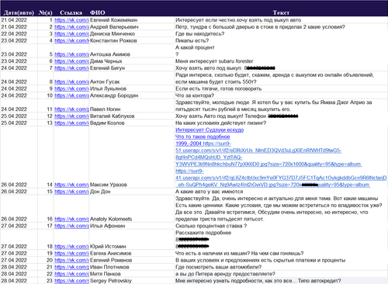Image resolution: width=388 pixels, height=284 pixels.
Task: Open the vk.com link for Anatoly Kolomeets
Action: coord(71,219)
